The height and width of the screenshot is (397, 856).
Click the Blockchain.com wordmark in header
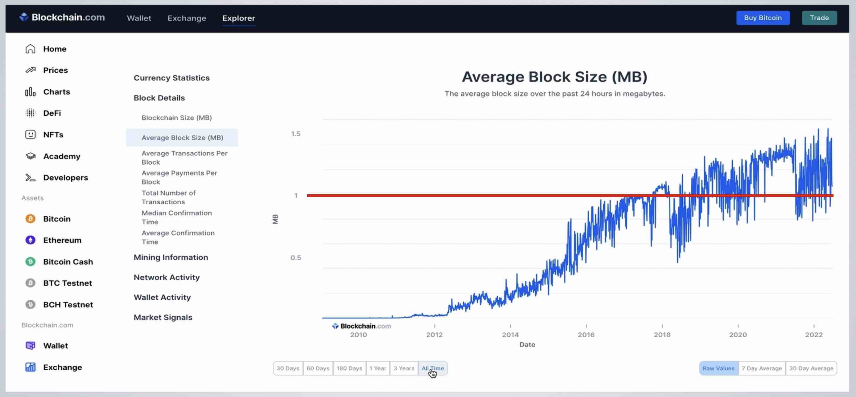68,17
